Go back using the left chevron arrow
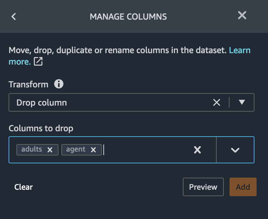 14,17
